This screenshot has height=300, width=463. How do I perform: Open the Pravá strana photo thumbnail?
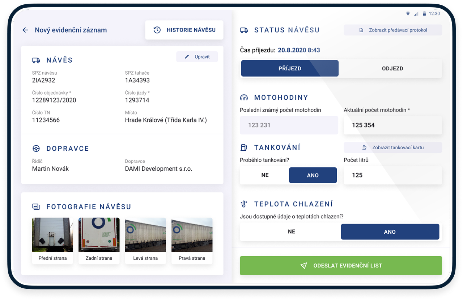click(192, 235)
